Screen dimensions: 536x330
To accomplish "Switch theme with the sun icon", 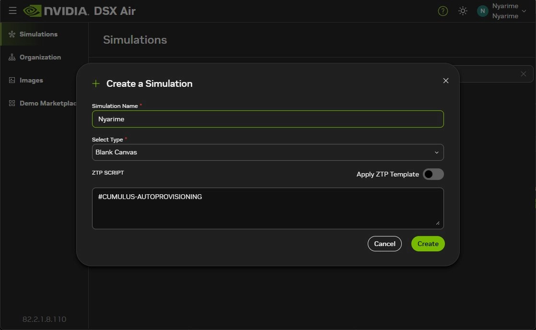I will pyautogui.click(x=463, y=11).
